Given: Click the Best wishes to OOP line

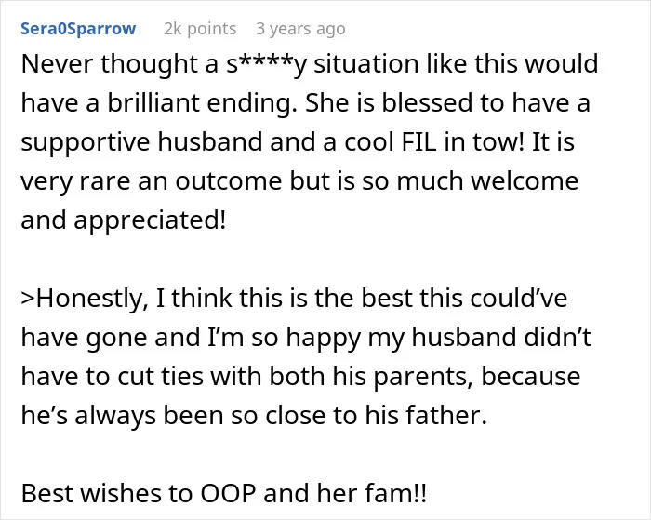Looking at the screenshot, I should tap(224, 493).
